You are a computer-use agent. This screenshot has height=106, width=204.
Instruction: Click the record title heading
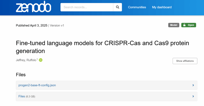pos(102,47)
